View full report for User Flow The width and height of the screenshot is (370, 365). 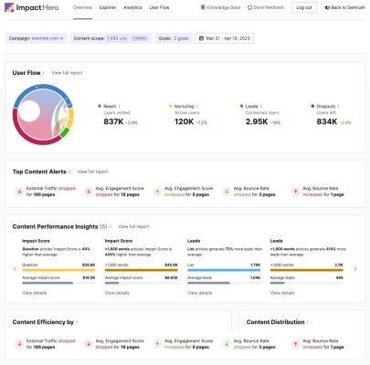point(67,73)
